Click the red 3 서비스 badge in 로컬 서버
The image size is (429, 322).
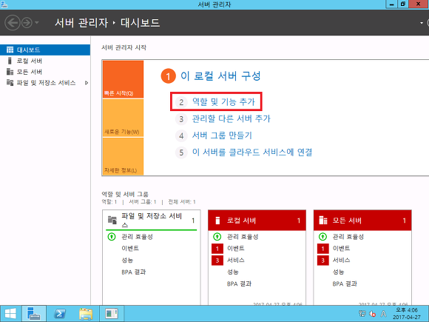pyautogui.click(x=217, y=260)
